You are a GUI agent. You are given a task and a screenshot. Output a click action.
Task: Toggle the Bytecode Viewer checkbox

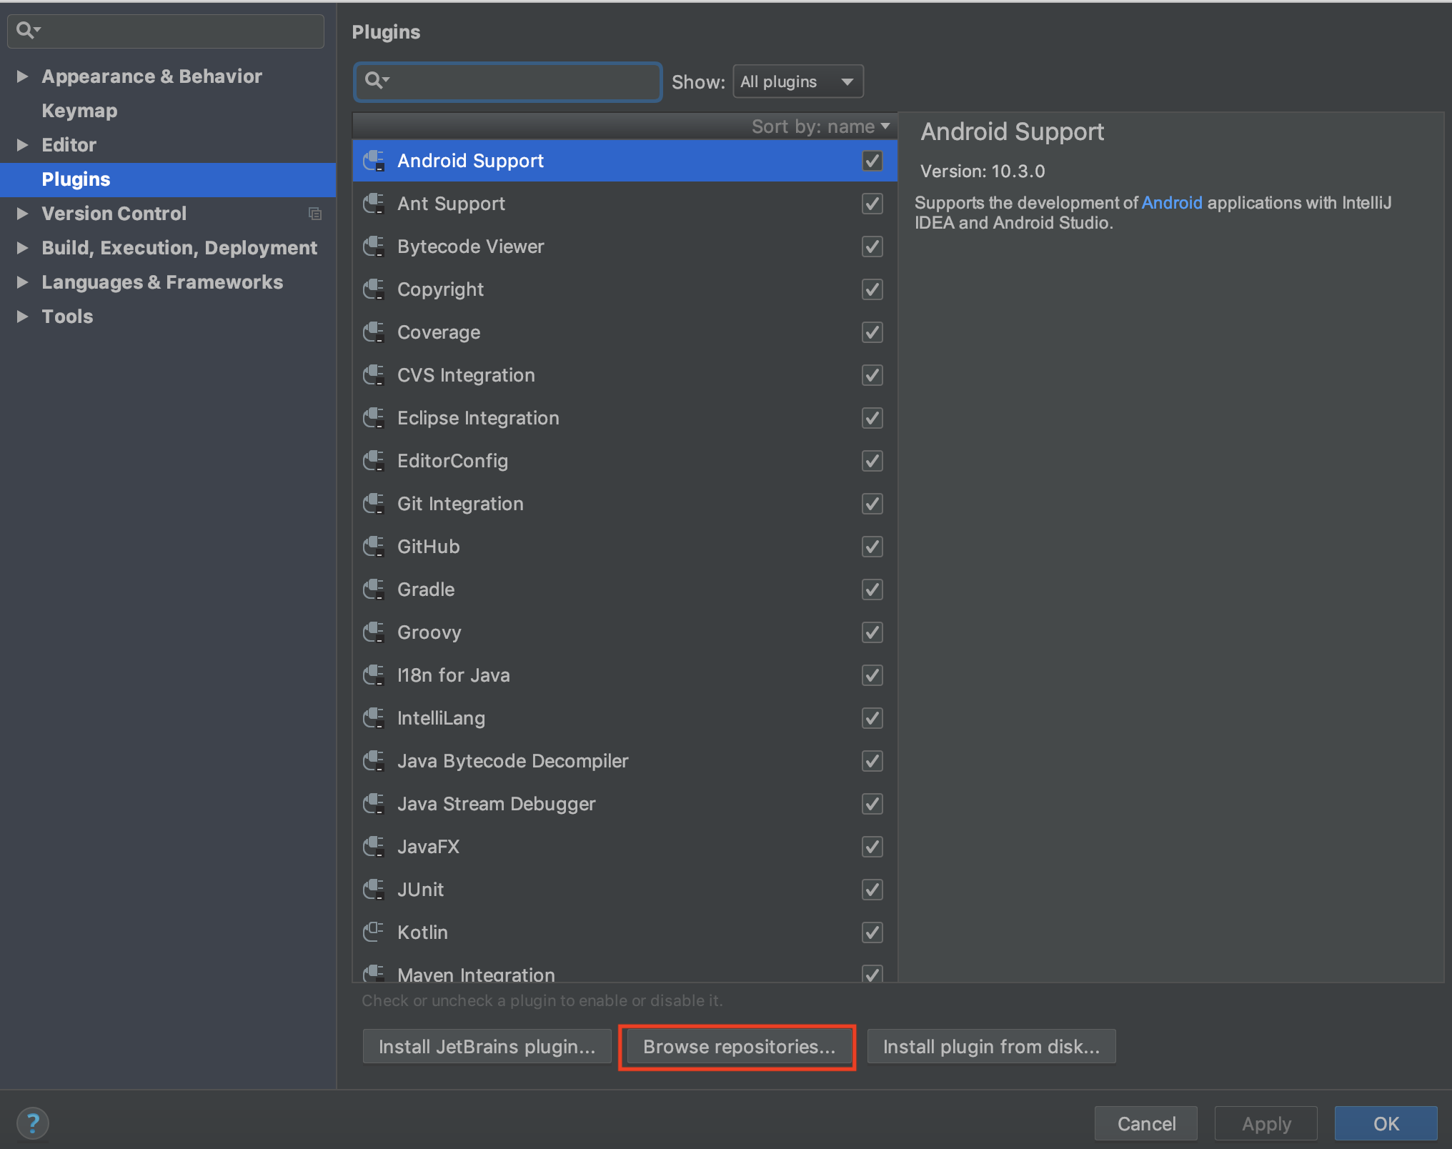pyautogui.click(x=872, y=247)
